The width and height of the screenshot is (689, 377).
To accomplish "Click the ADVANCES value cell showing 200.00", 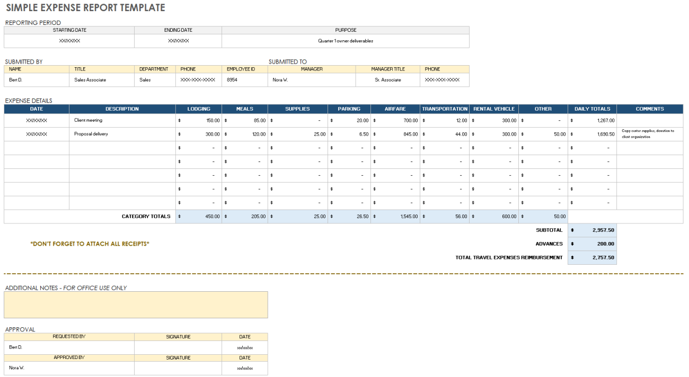I will [592, 244].
